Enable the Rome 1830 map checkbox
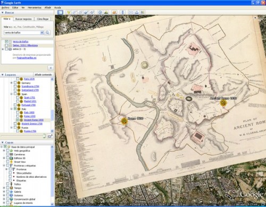 18,116
